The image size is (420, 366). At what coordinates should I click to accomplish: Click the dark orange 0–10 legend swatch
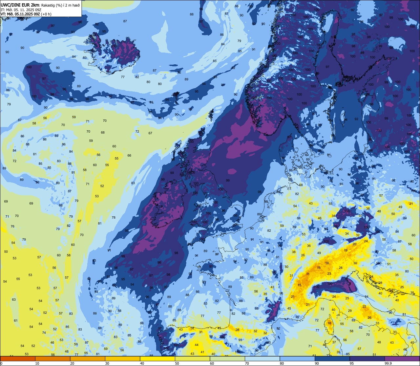[18, 359]
